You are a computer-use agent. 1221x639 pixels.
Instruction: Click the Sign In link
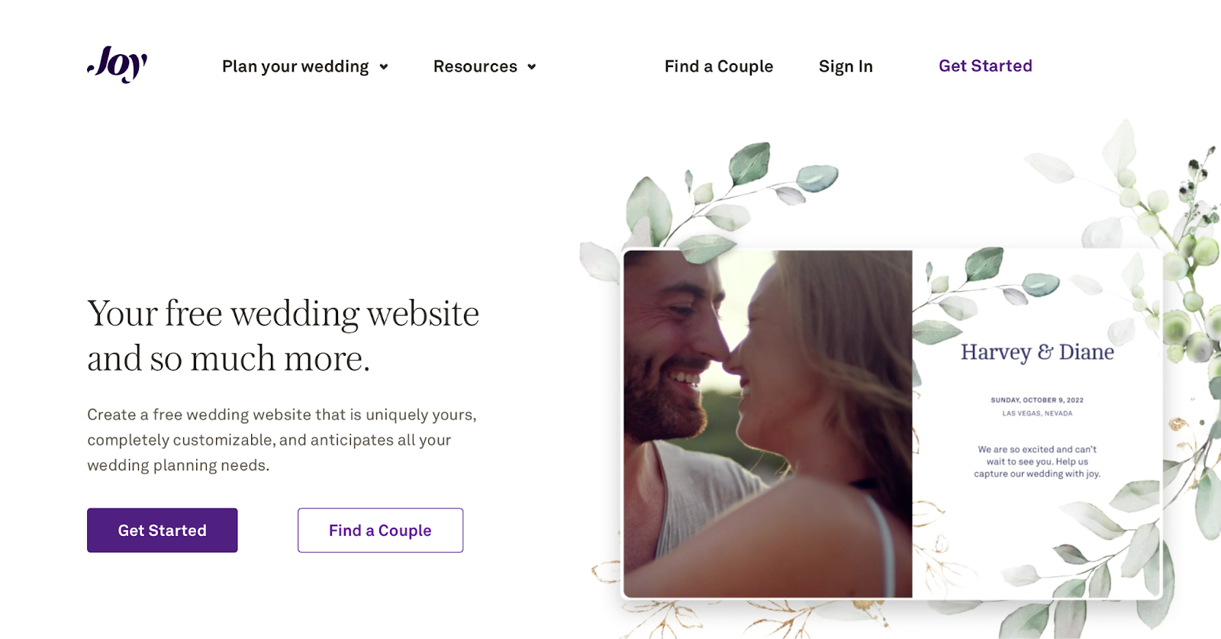click(846, 66)
